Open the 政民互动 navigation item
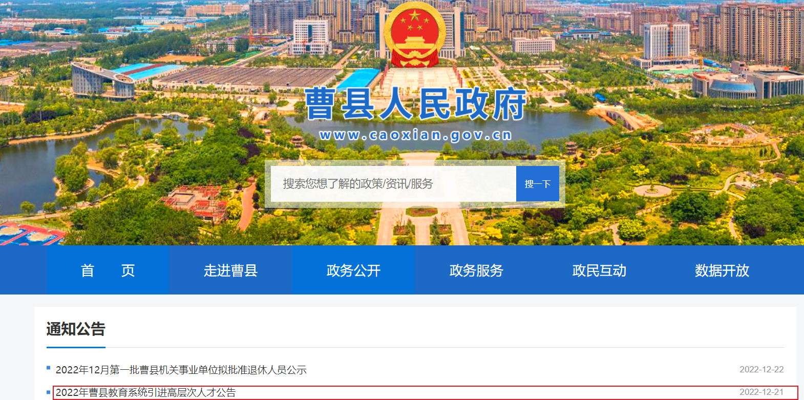The height and width of the screenshot is (400, 804). click(599, 270)
